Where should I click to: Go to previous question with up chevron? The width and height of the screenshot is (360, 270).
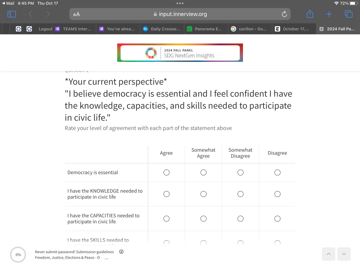(x=328, y=254)
